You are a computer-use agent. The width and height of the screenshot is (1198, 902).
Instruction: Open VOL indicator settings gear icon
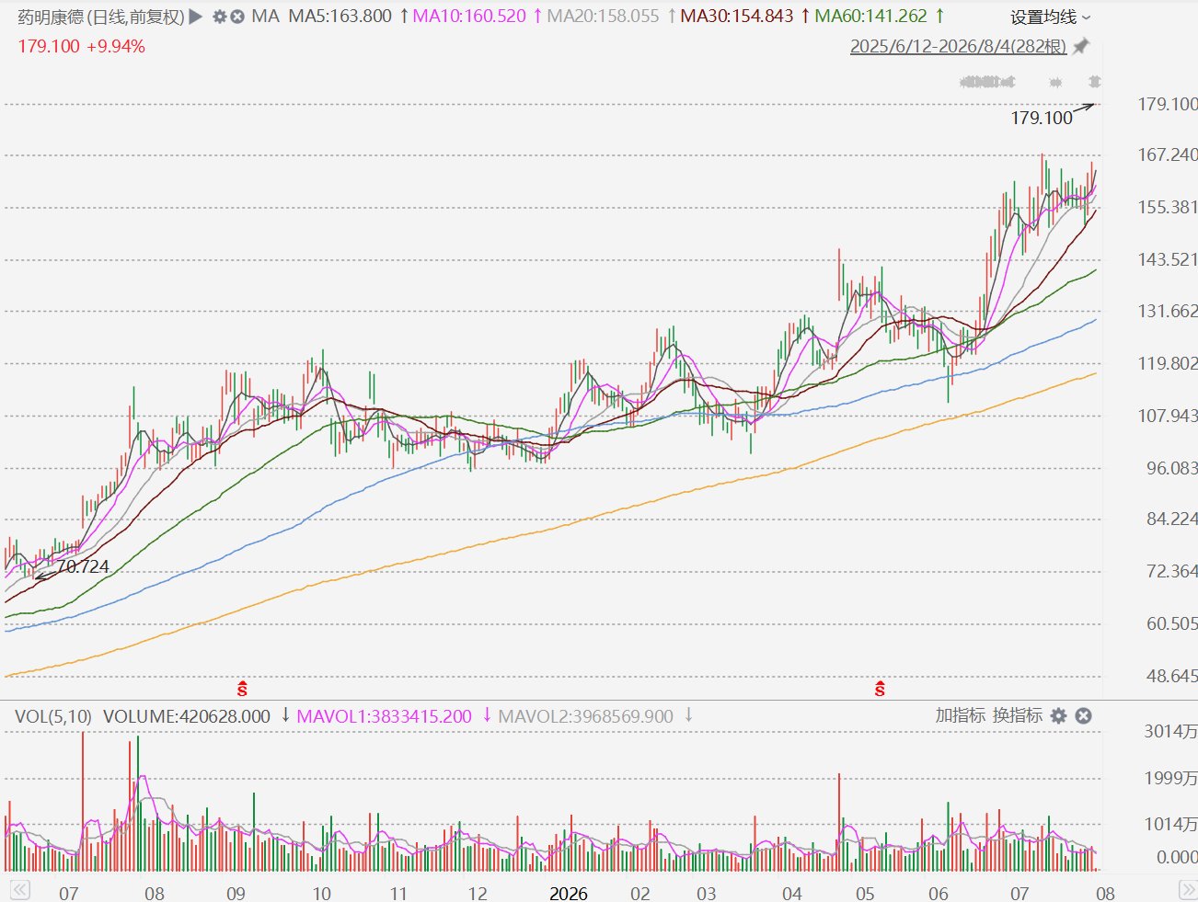pyautogui.click(x=1059, y=715)
